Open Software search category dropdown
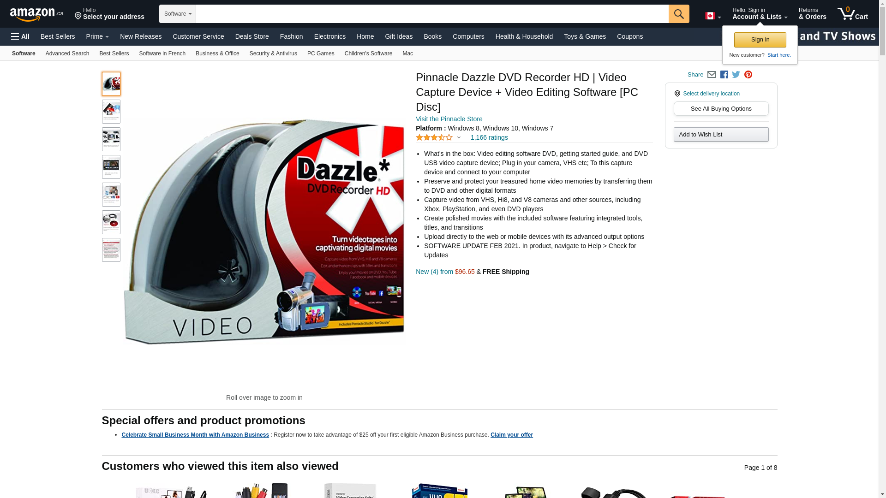The width and height of the screenshot is (886, 498). click(x=178, y=14)
